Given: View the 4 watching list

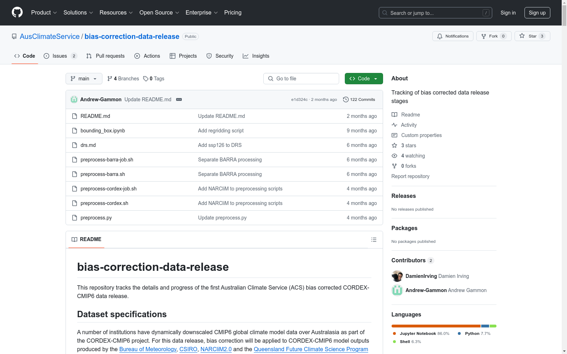Looking at the screenshot, I should click(408, 156).
